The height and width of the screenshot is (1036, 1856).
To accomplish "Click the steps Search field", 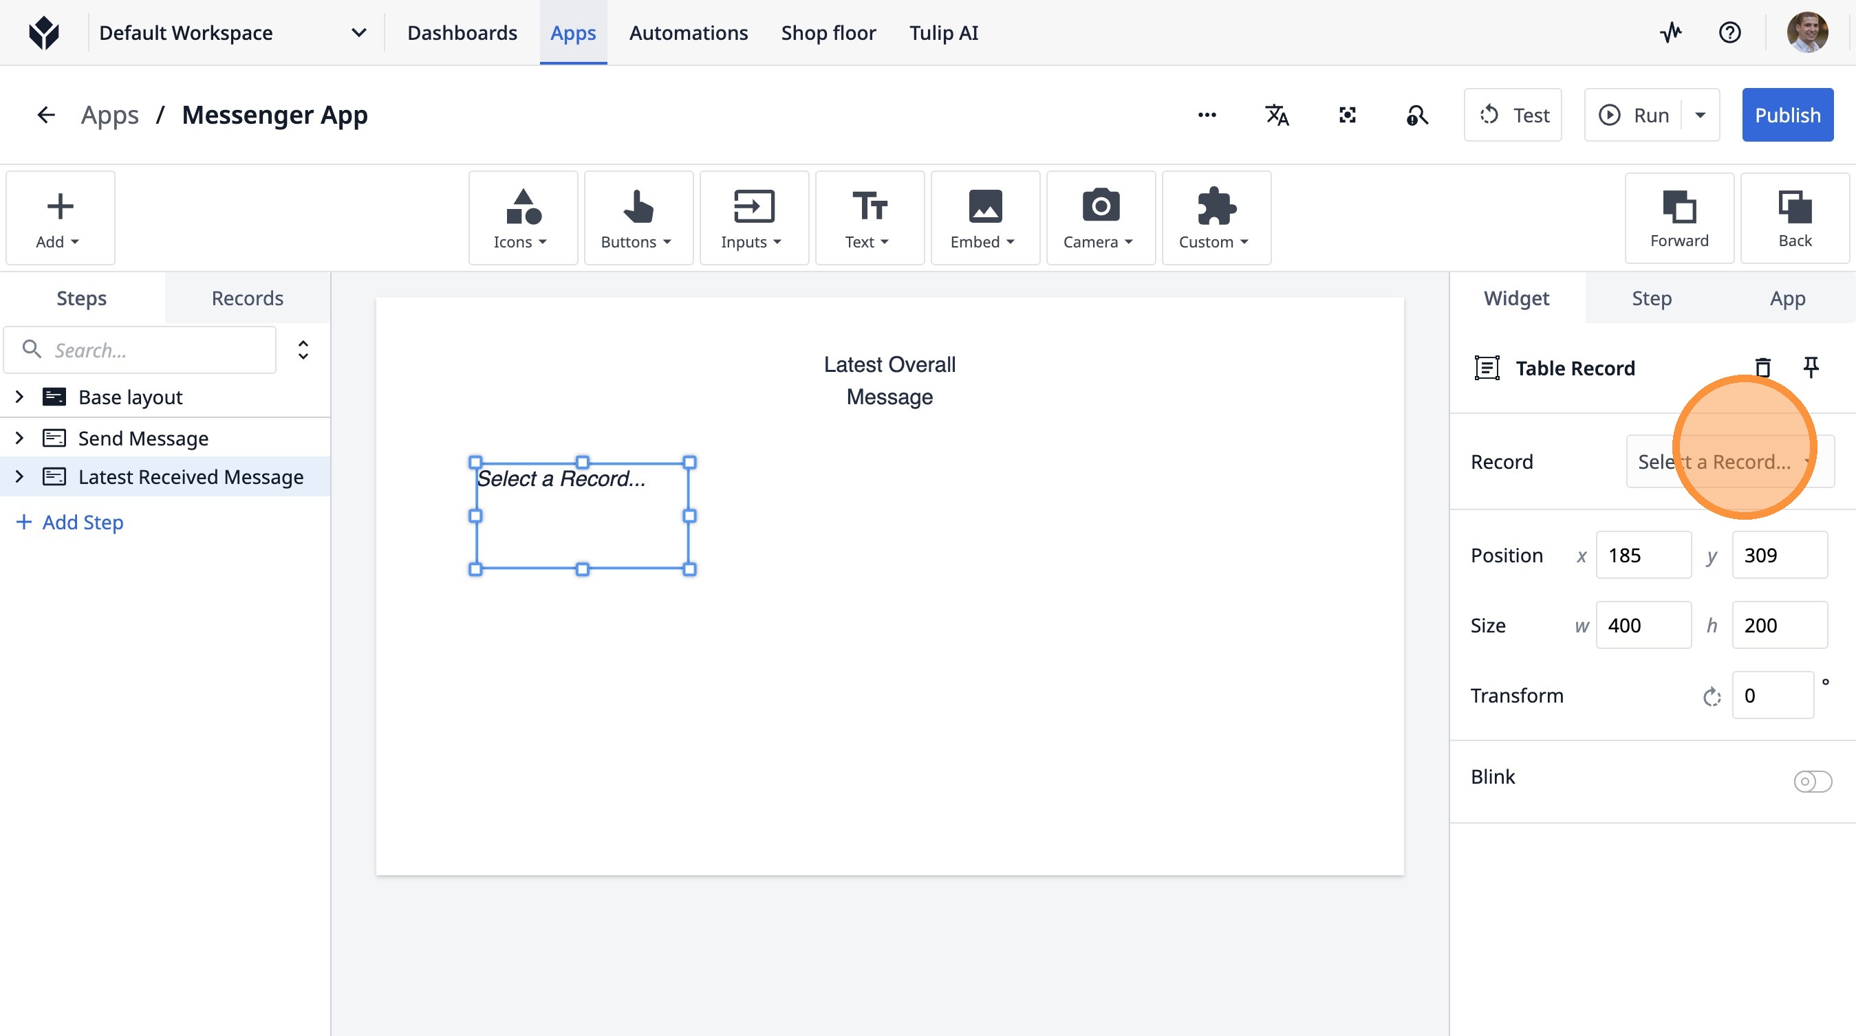I will coord(140,350).
